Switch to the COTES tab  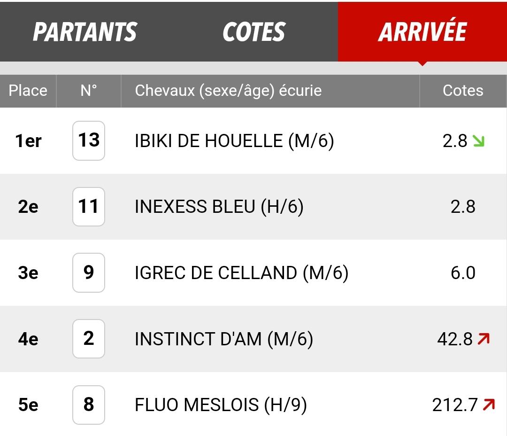(x=254, y=32)
